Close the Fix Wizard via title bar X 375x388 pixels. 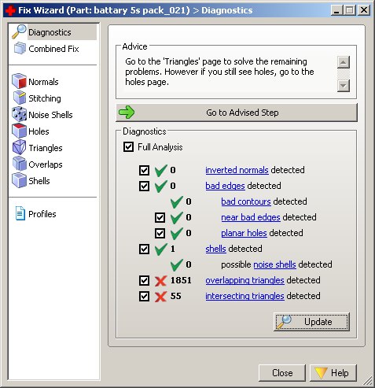tap(364, 10)
